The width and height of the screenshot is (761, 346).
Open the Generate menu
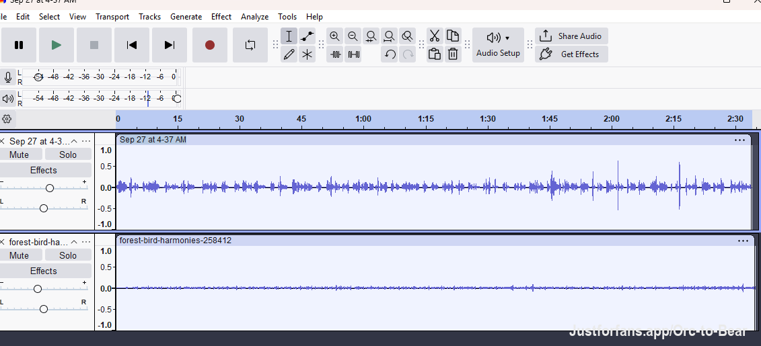(x=186, y=17)
